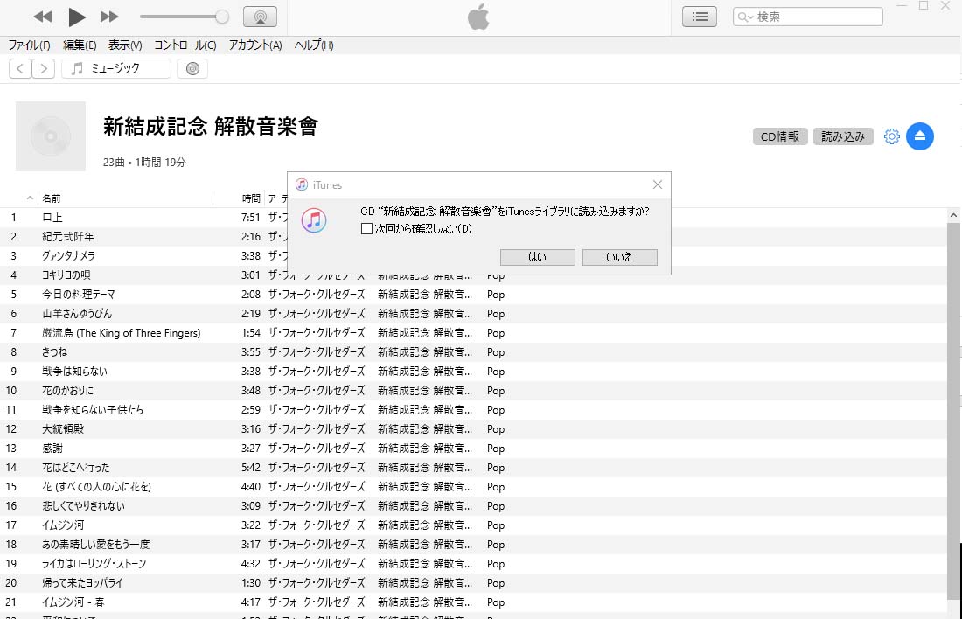962x619 pixels.
Task: Skip to the previous track
Action: 43,17
